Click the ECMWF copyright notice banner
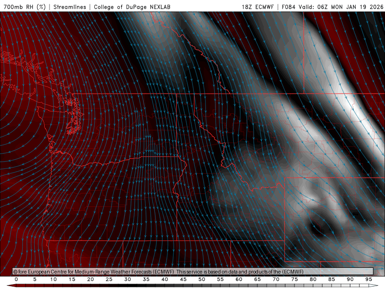 193,271
